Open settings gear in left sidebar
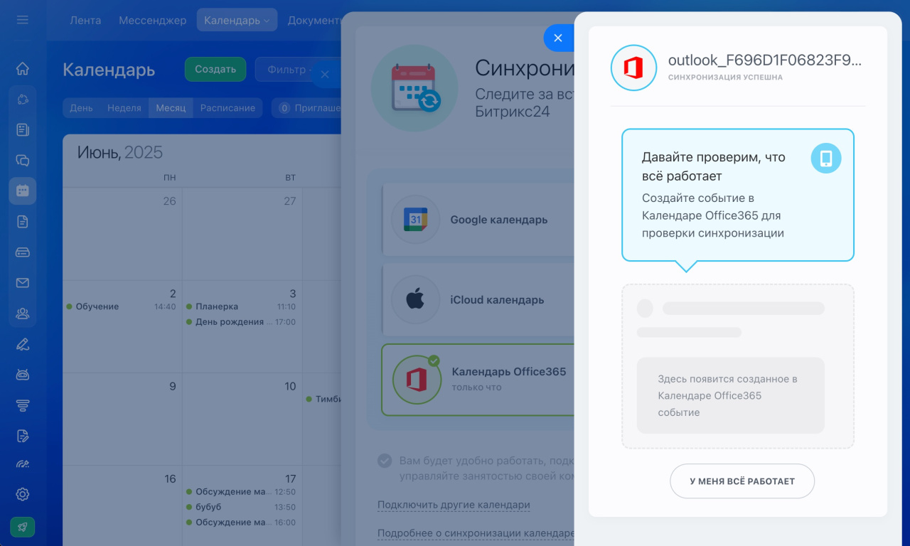The height and width of the screenshot is (546, 910). [23, 494]
